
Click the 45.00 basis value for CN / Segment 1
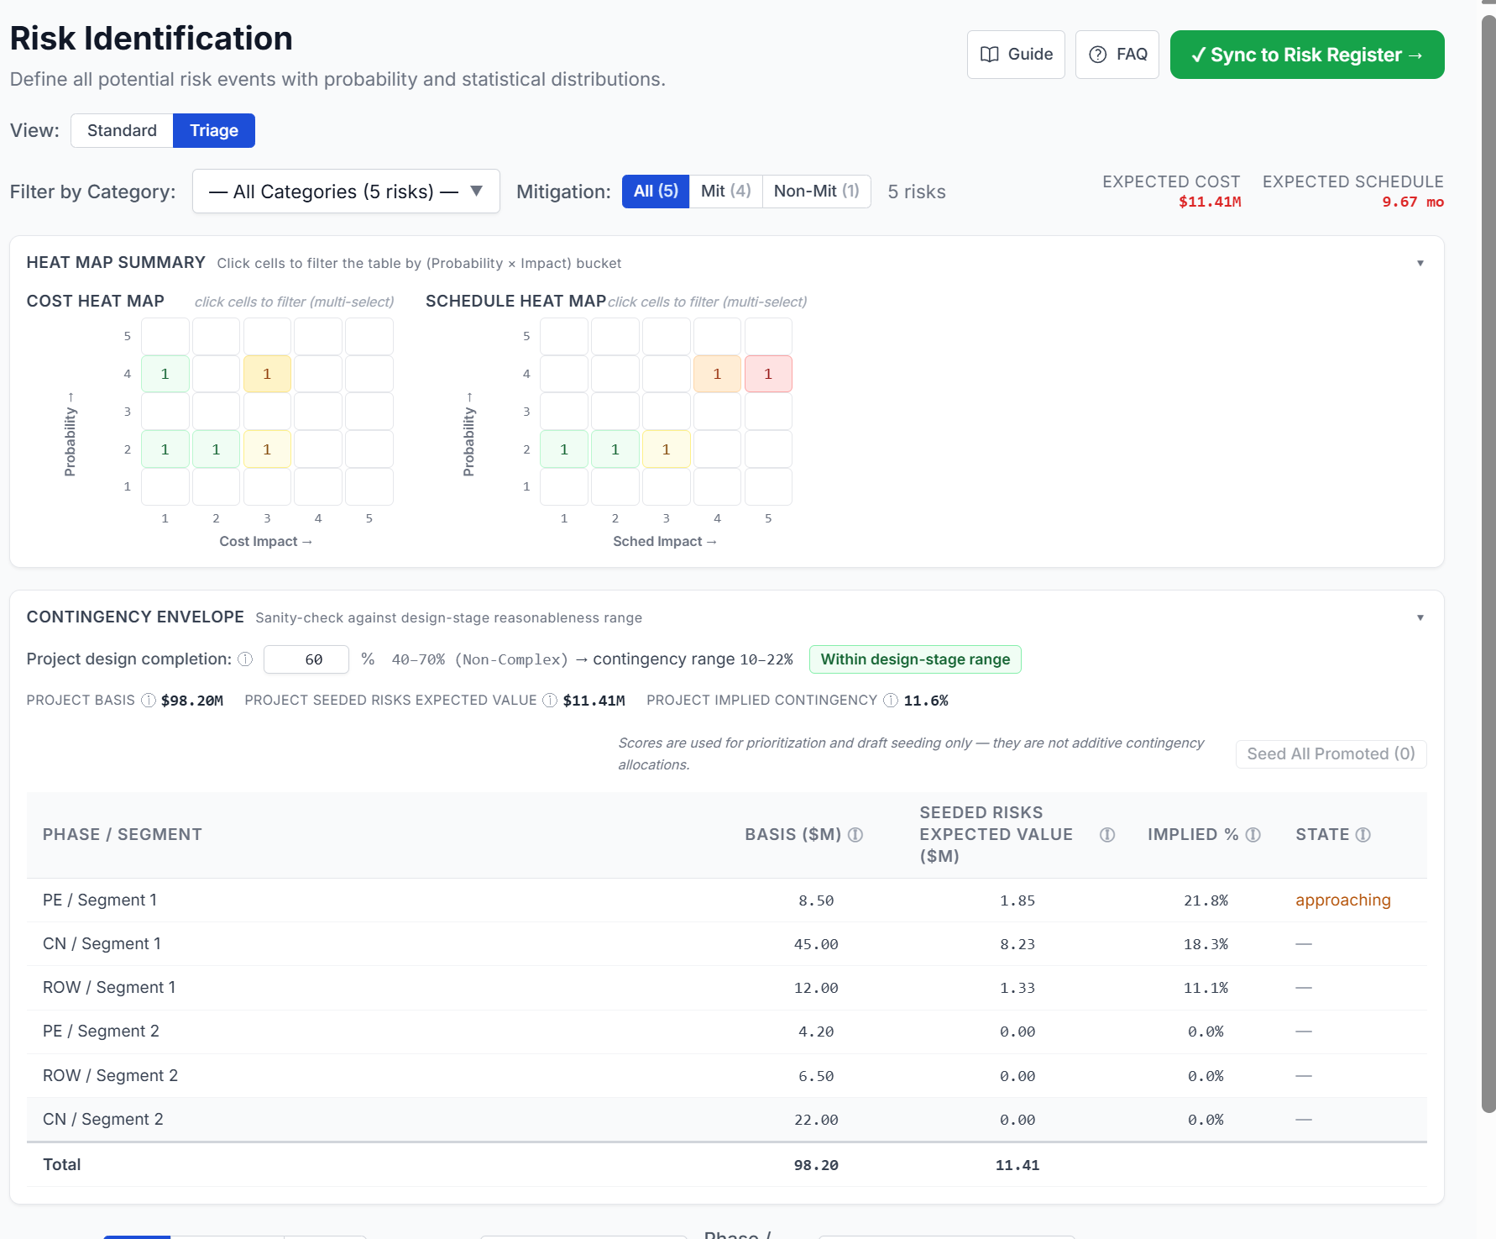point(816,944)
